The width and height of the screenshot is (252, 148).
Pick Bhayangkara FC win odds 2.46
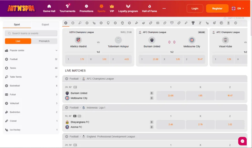point(171,125)
